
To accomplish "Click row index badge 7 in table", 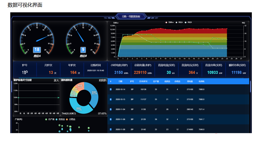I will tap(111, 130).
